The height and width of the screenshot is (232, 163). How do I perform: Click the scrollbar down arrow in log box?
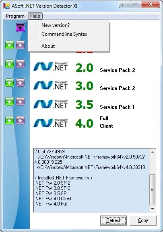click(x=153, y=209)
